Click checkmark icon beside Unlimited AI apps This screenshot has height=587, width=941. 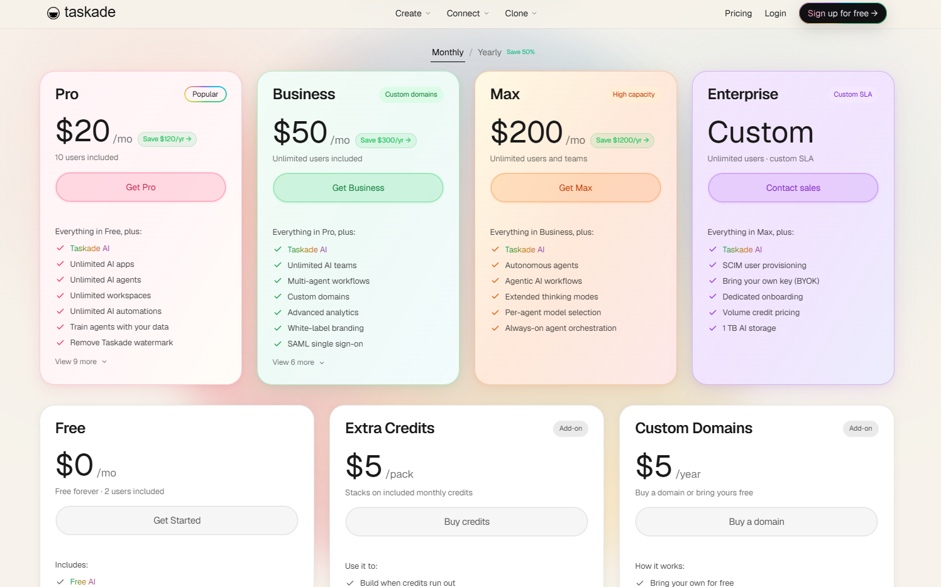tap(60, 264)
